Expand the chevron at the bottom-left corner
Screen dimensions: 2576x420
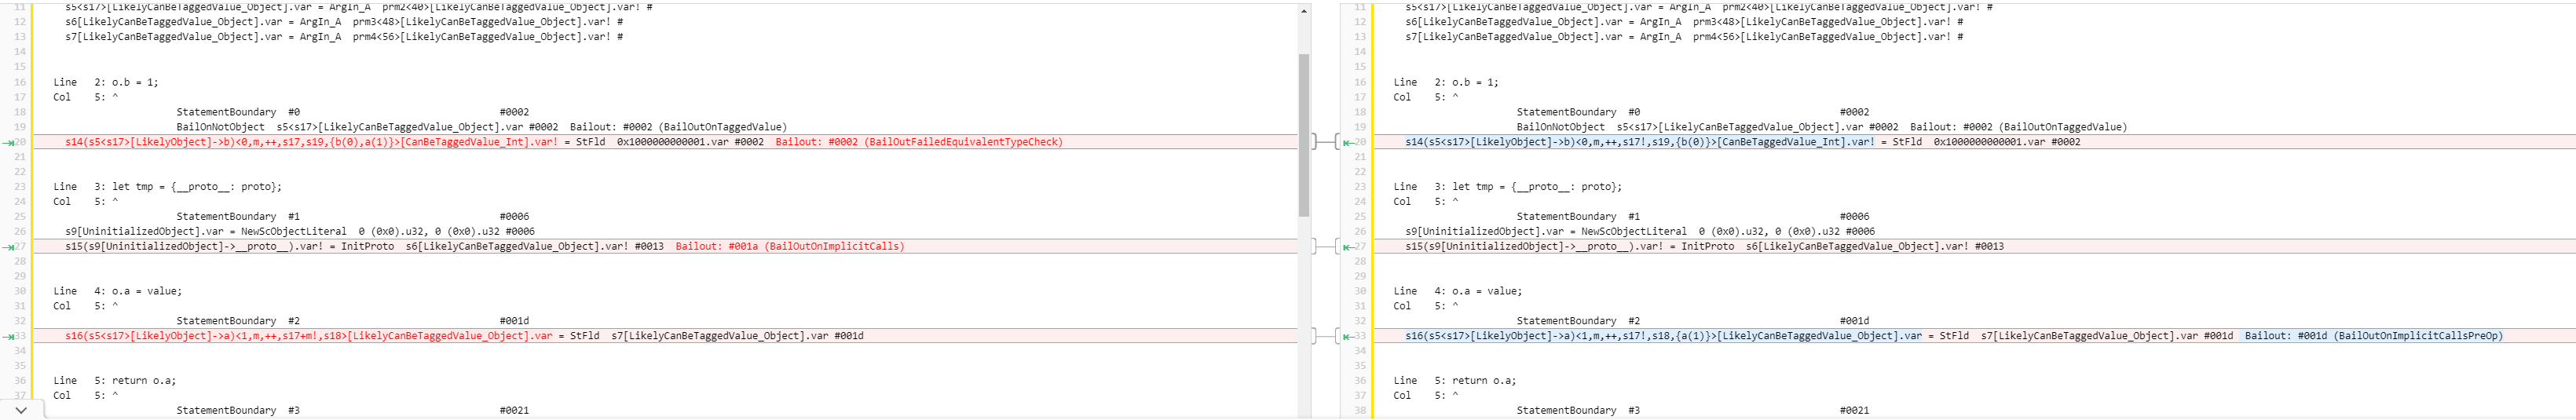(x=21, y=410)
